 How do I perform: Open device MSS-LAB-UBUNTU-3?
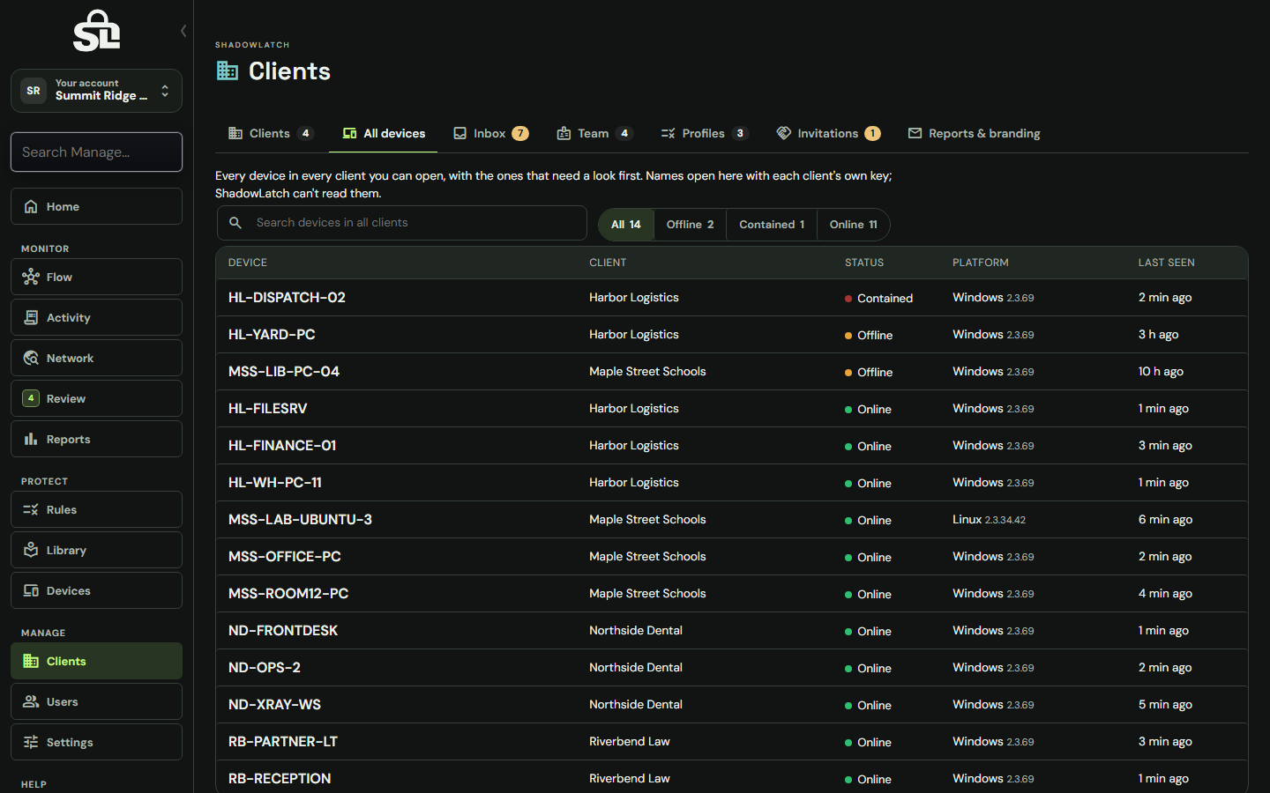coord(300,520)
